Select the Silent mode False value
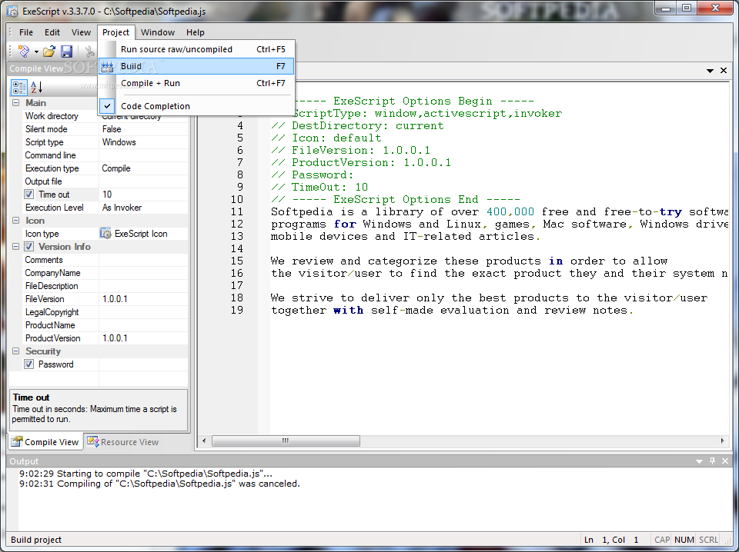Viewport: 739px width, 552px height. click(144, 129)
